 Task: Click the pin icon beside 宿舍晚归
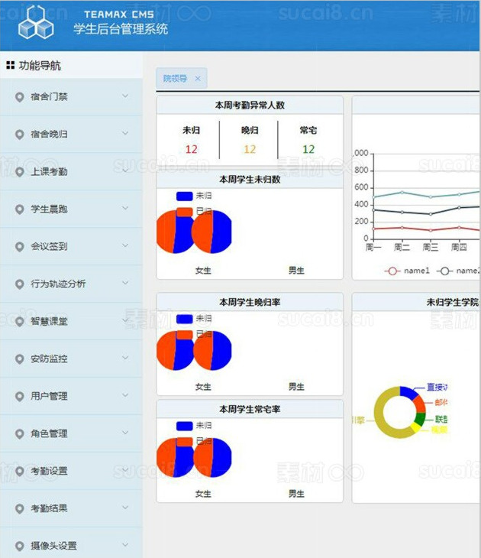pos(20,135)
